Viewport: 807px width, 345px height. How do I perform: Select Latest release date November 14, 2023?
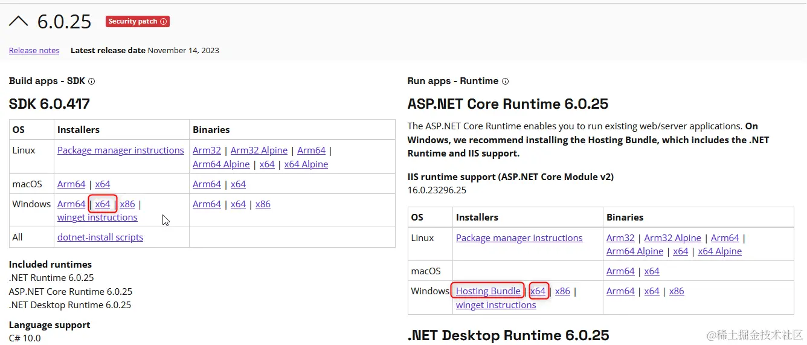point(145,50)
